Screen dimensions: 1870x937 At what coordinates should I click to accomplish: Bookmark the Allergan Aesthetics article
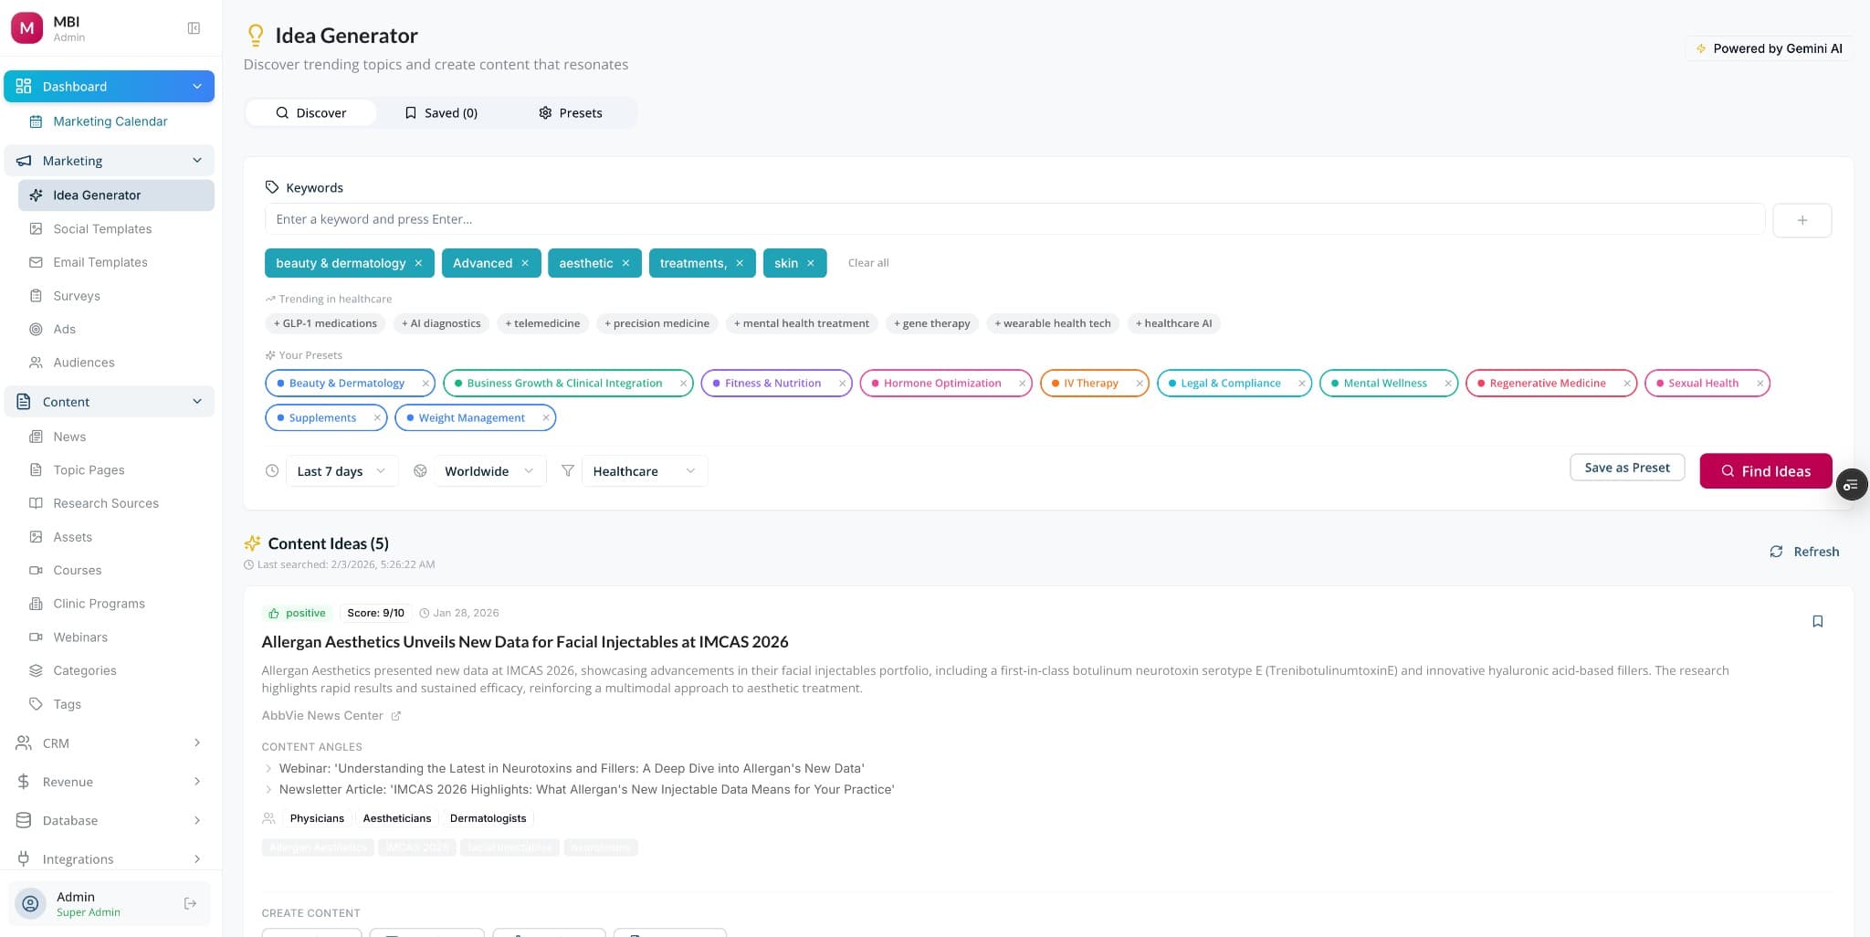pos(1818,621)
